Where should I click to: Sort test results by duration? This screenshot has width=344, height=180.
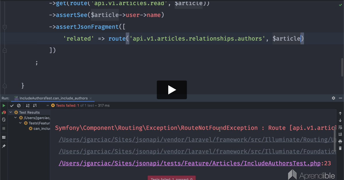click(x=35, y=105)
